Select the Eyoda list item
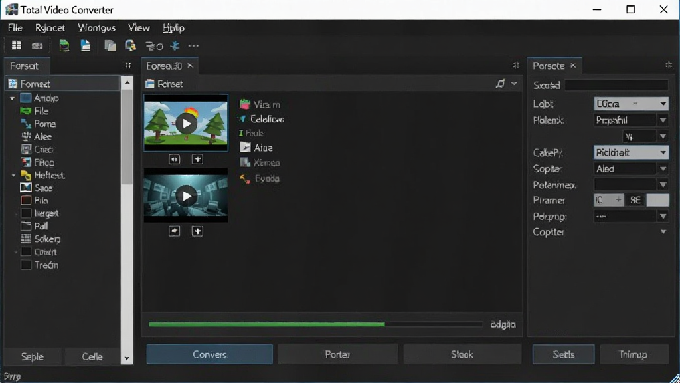The width and height of the screenshot is (680, 383). point(260,178)
